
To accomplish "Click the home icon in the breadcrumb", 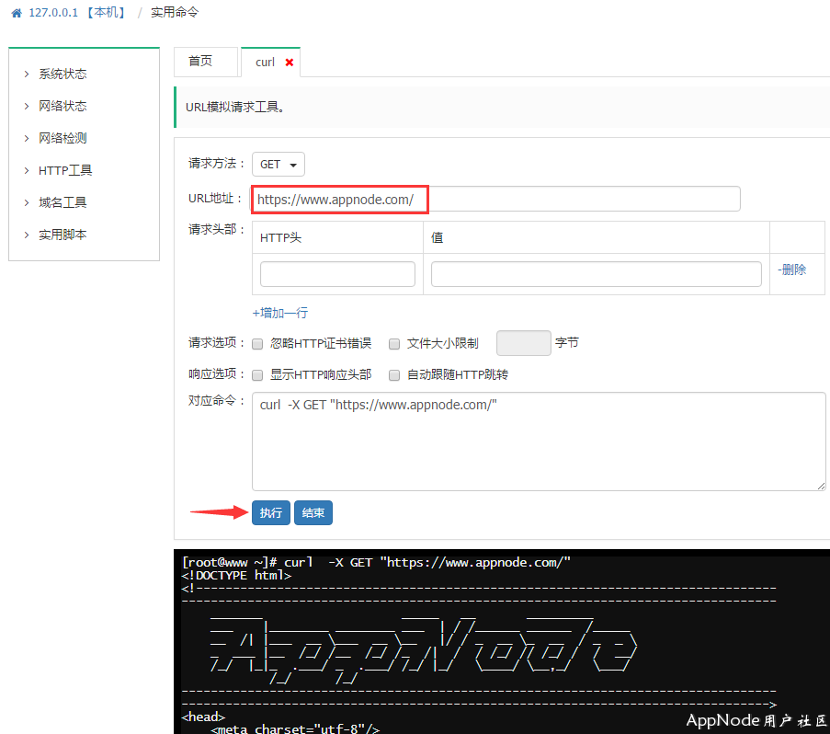I will [17, 13].
